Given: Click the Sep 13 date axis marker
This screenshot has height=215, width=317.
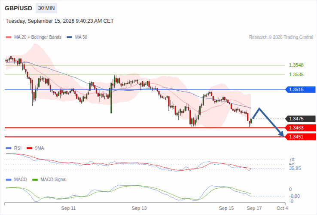Looking at the screenshot, I should point(139,208).
